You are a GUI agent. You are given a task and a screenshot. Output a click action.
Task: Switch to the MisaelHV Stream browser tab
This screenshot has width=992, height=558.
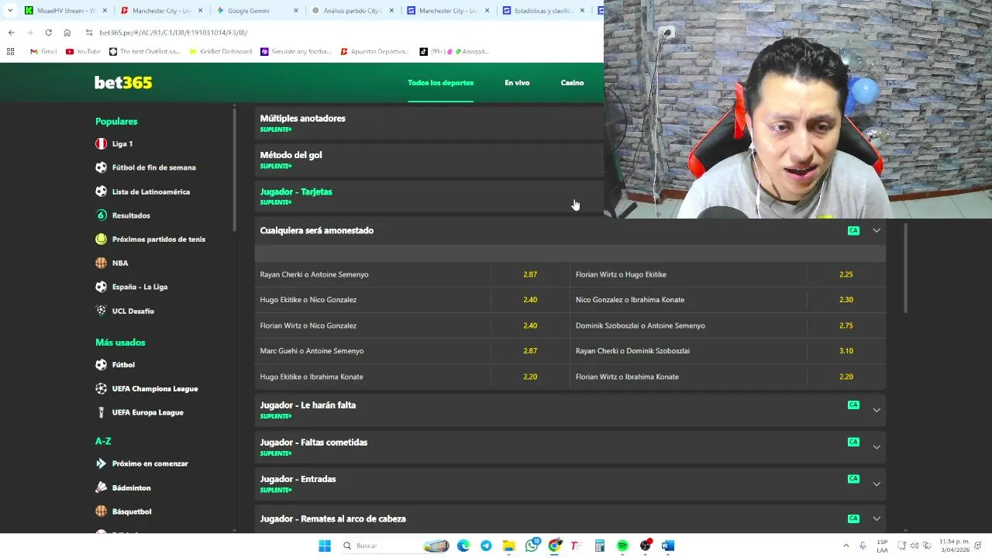[64, 11]
